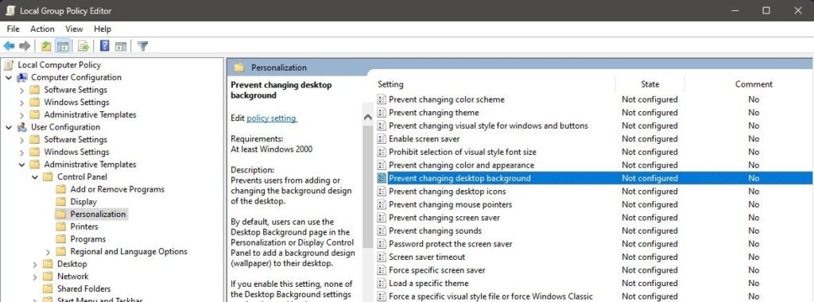
Task: Click the description pane scrollbar thumb
Action: [368, 186]
